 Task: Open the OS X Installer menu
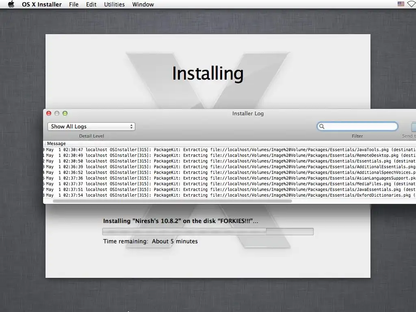pyautogui.click(x=42, y=4)
